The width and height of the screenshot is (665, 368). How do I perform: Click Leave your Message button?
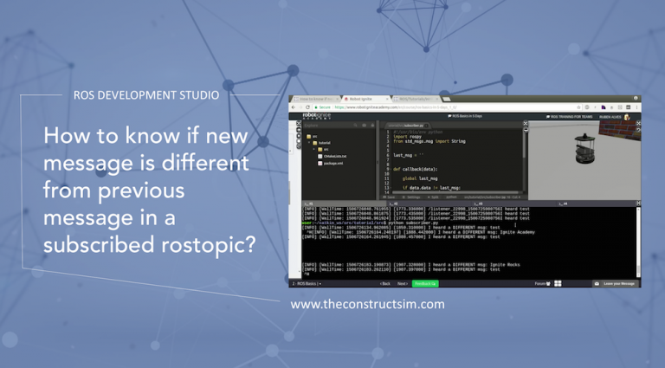point(617,284)
